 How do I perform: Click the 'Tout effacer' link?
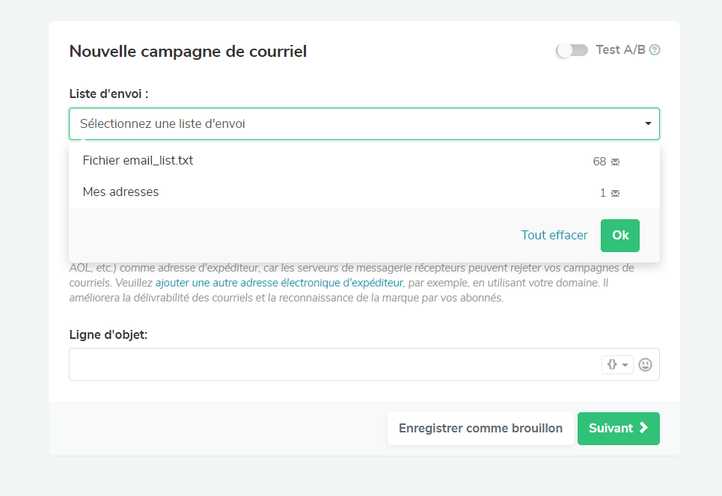click(554, 235)
